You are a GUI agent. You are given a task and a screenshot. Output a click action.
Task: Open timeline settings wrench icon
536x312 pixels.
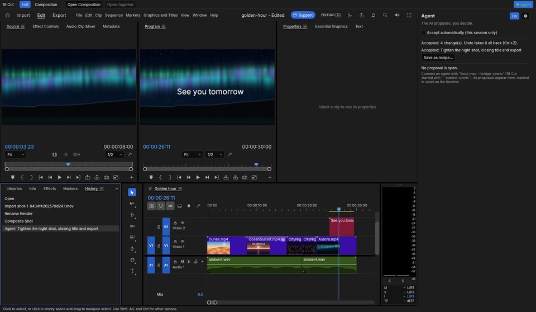tap(198, 206)
